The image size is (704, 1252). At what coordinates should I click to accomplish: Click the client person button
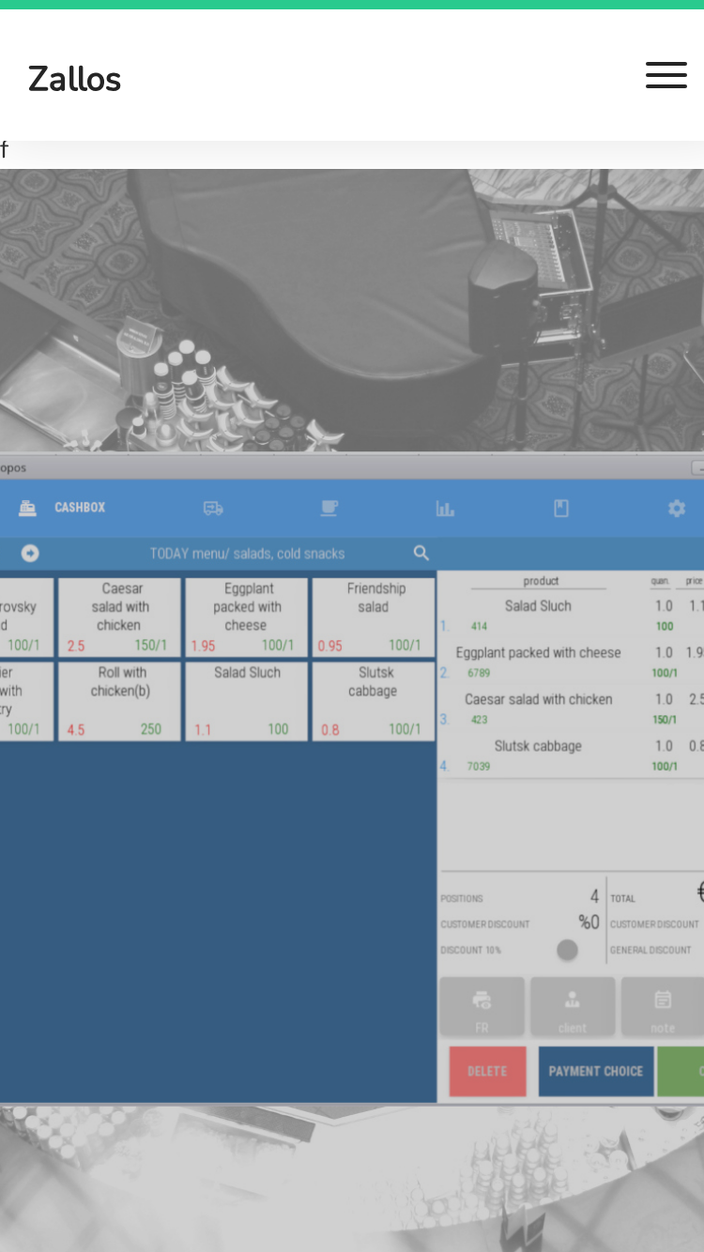573,1006
